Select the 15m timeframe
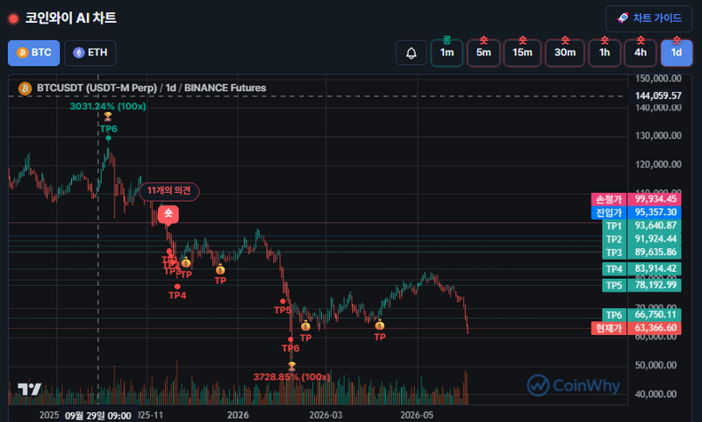Screen dimensions: 702x422 click(x=522, y=53)
